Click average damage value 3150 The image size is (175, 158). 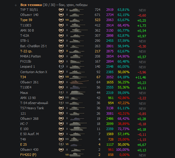(110, 30)
